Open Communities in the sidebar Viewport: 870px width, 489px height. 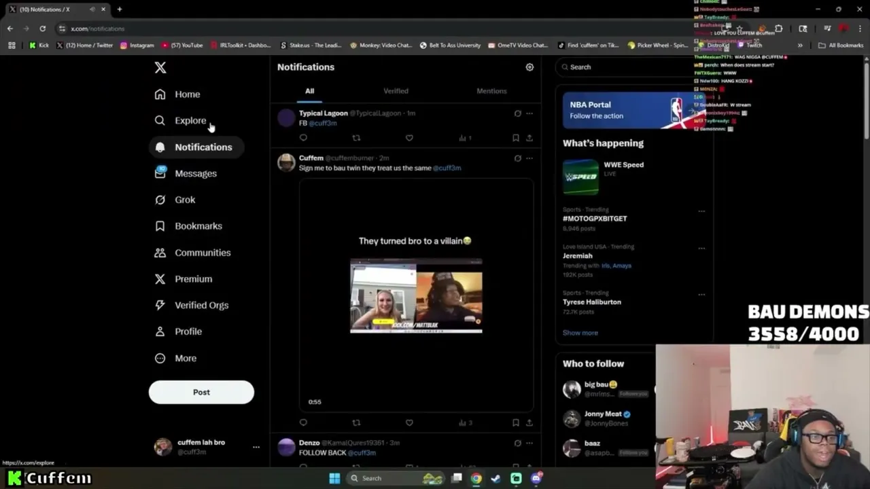coord(192,253)
